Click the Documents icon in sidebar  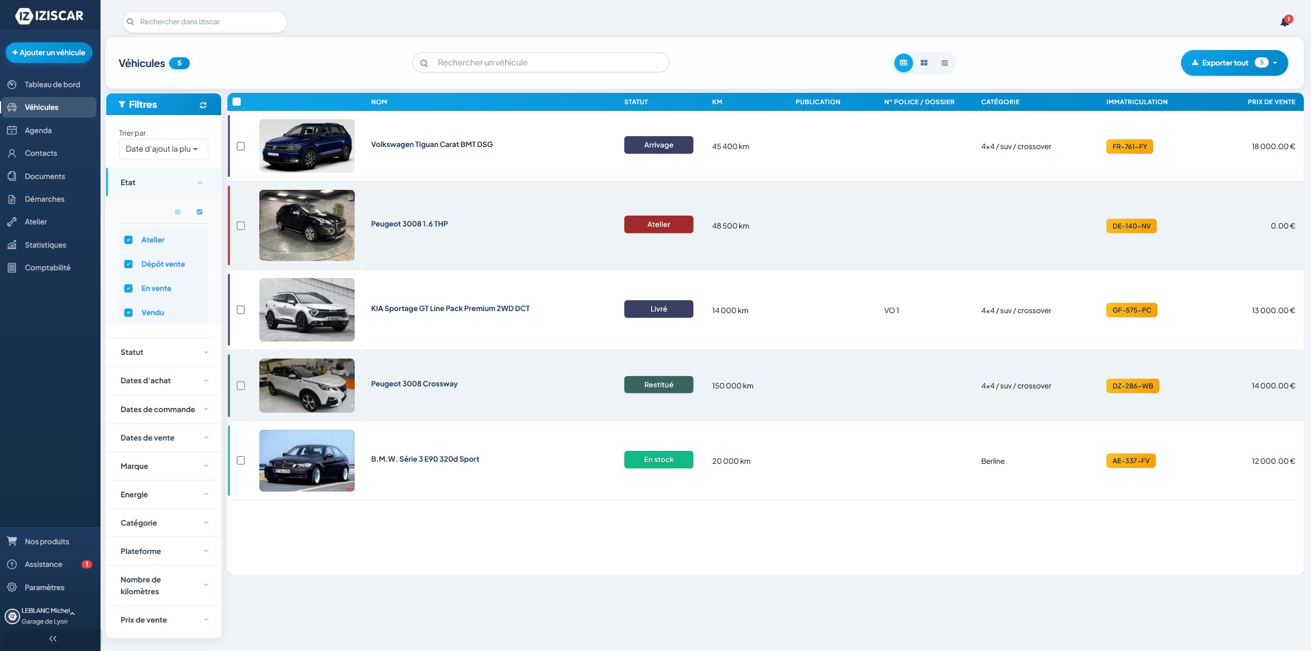click(x=12, y=176)
